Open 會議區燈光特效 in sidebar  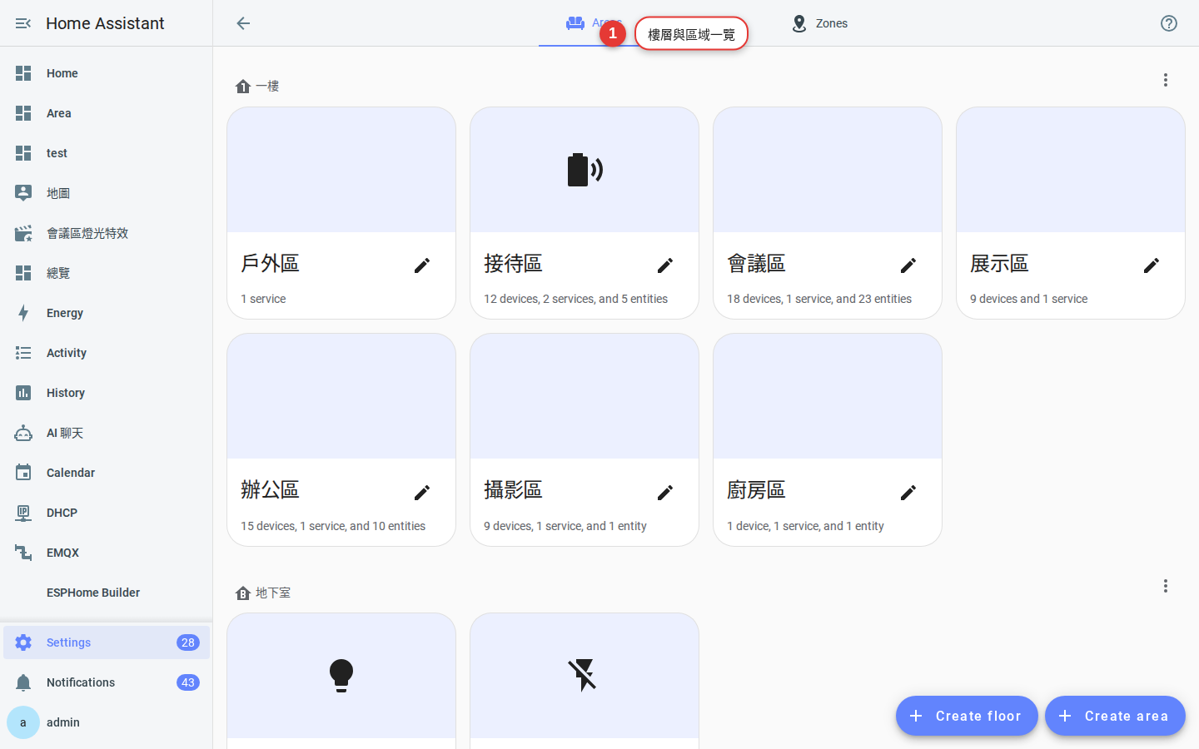[107, 233]
